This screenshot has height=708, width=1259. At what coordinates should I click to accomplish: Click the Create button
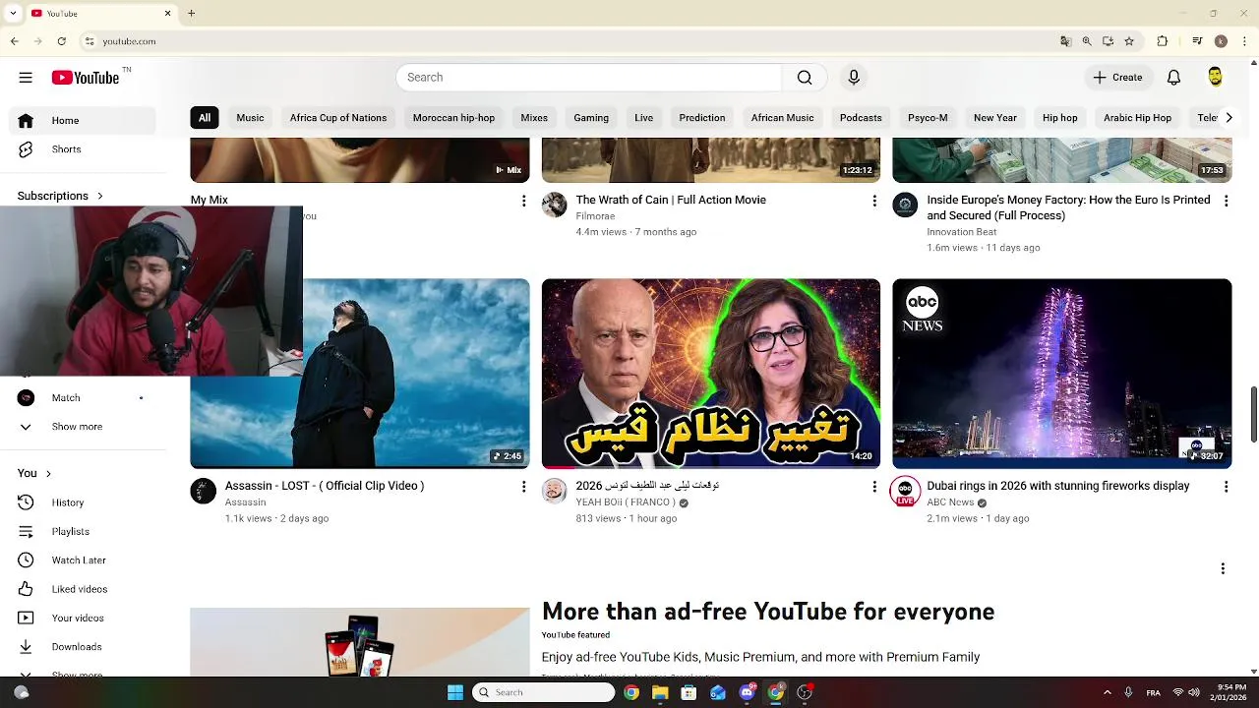pos(1118,78)
